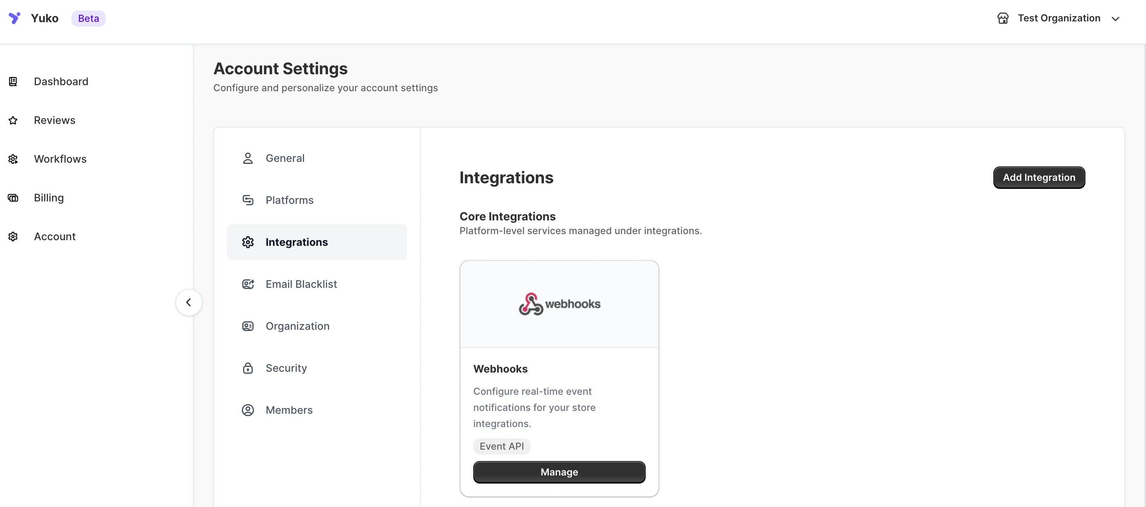Click the Account gear icon in the sidebar

(13, 236)
